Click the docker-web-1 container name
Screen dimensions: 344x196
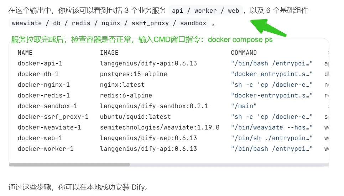pyautogui.click(x=40, y=138)
